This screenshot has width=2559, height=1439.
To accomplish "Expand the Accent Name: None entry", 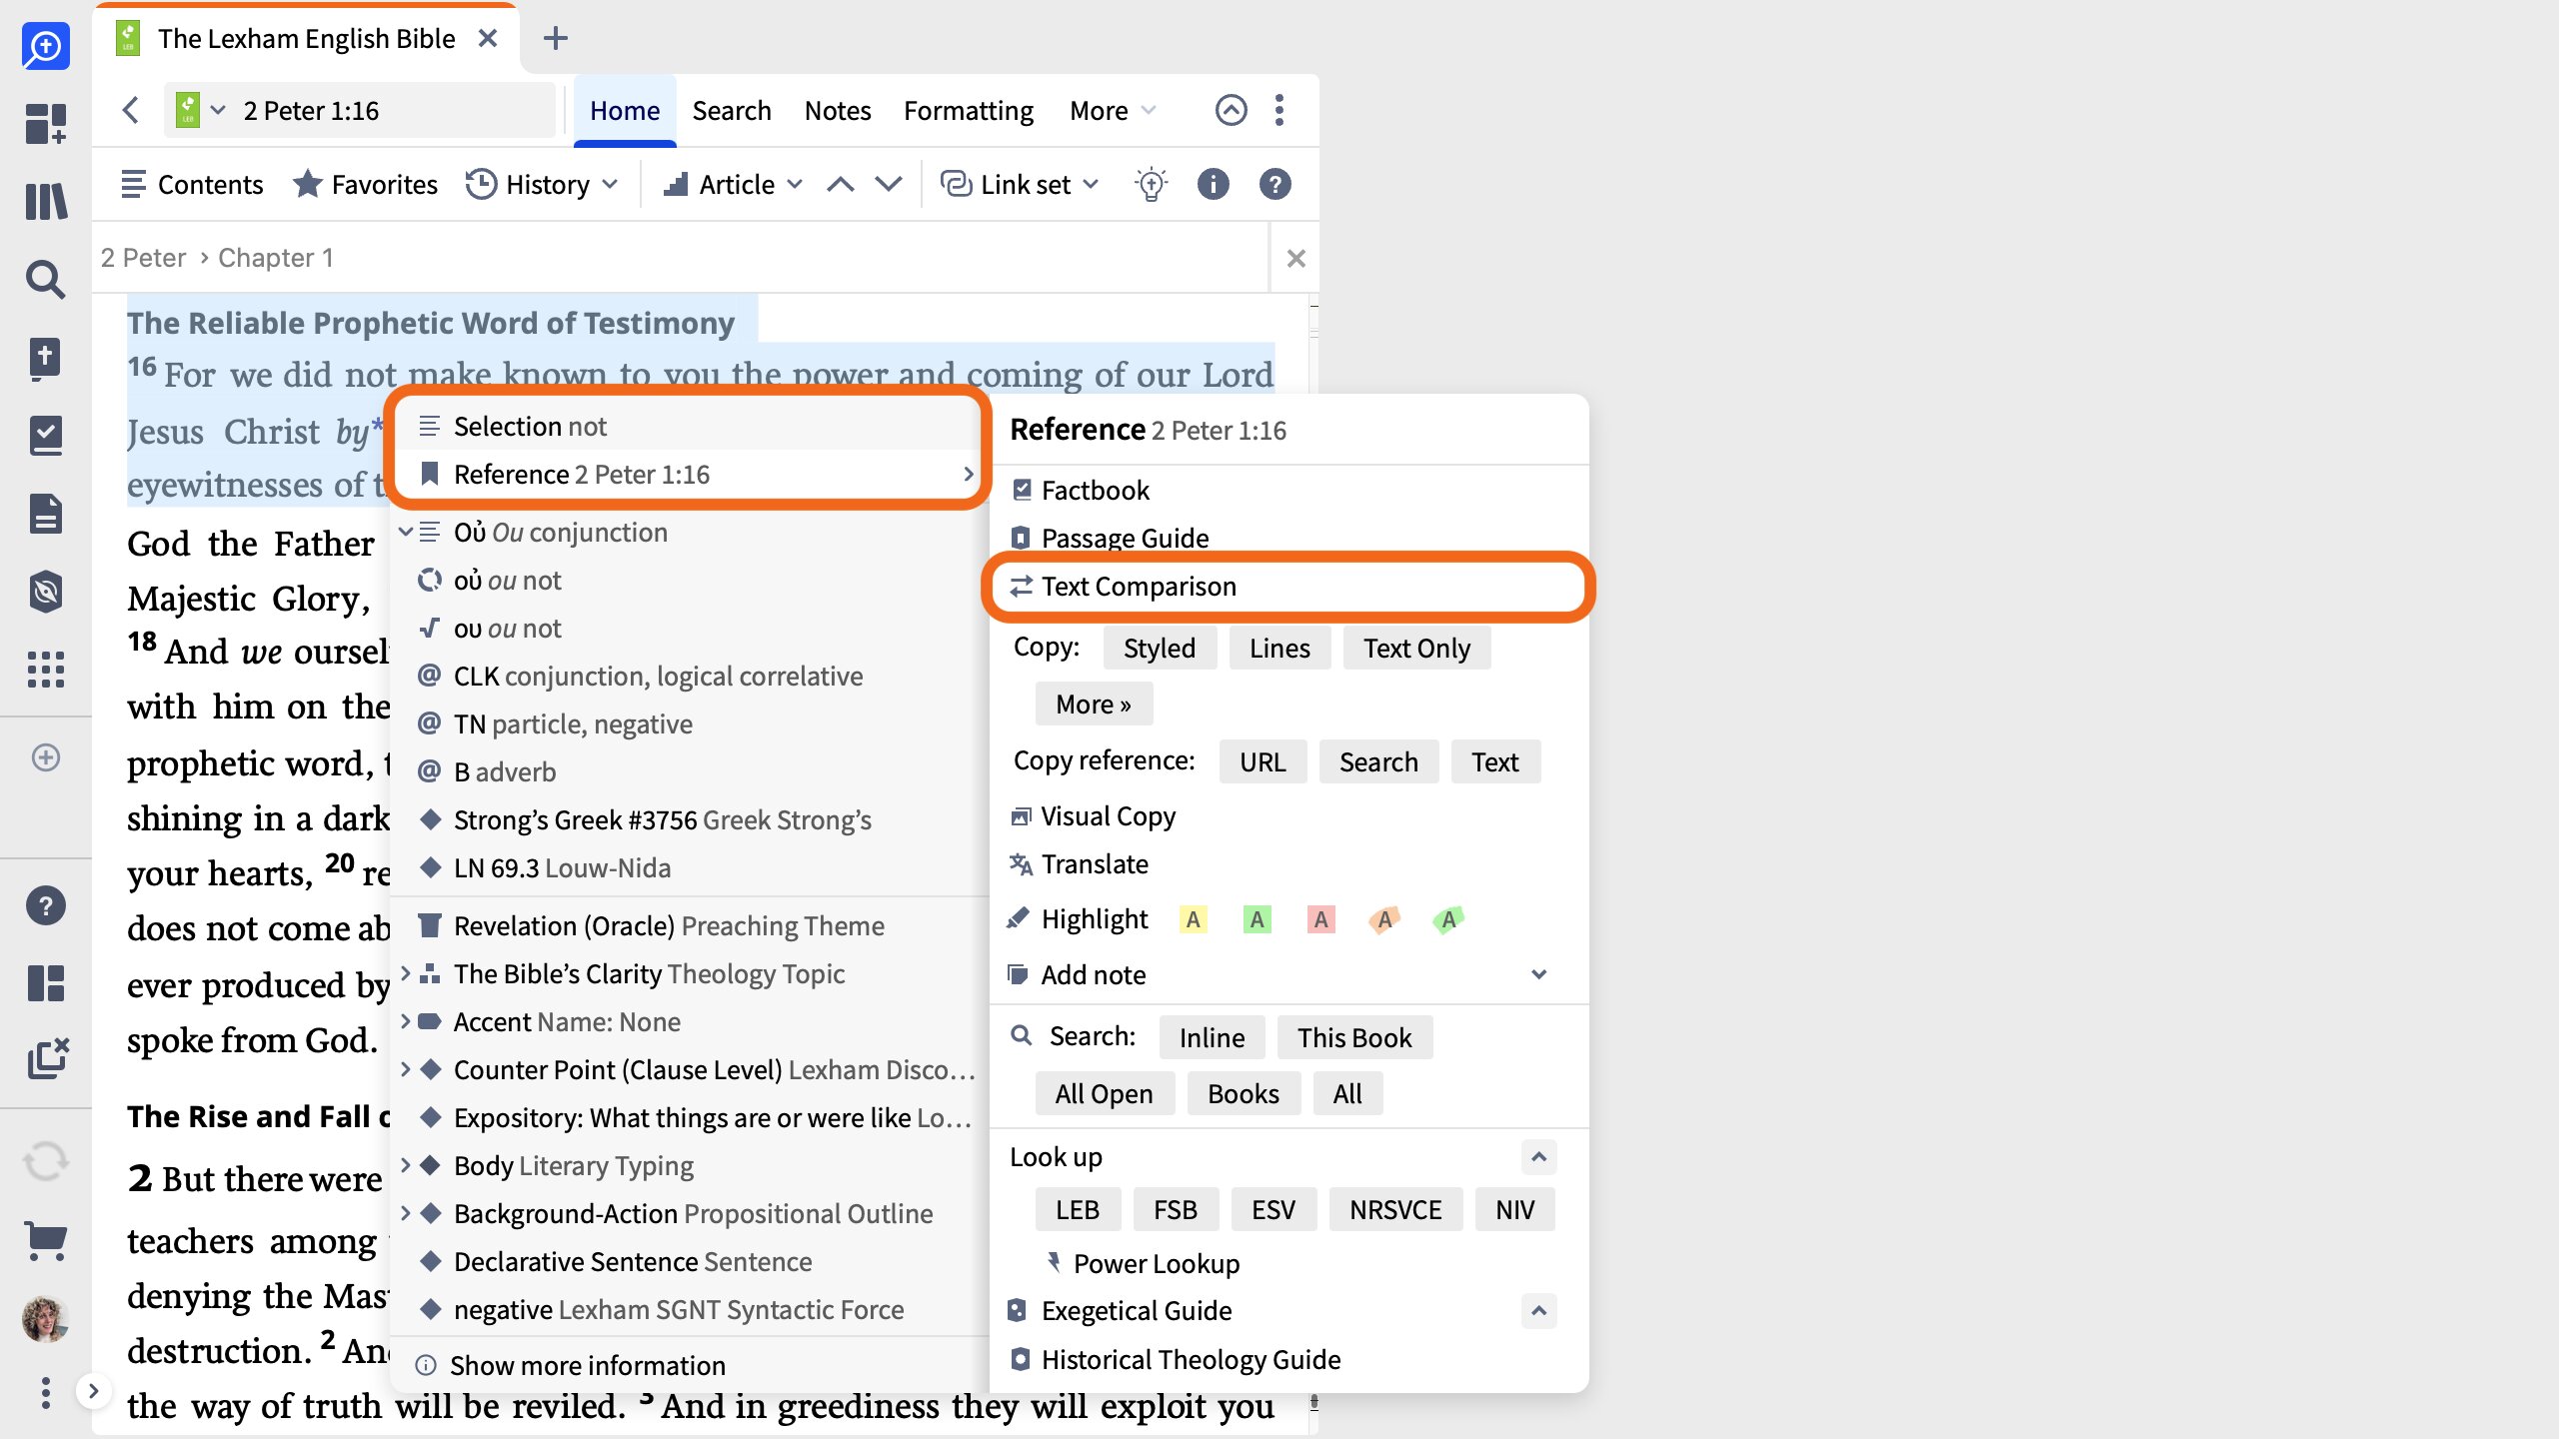I will point(406,1021).
